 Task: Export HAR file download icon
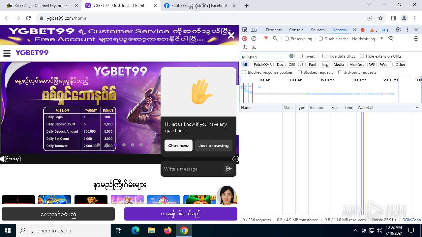click(254, 47)
